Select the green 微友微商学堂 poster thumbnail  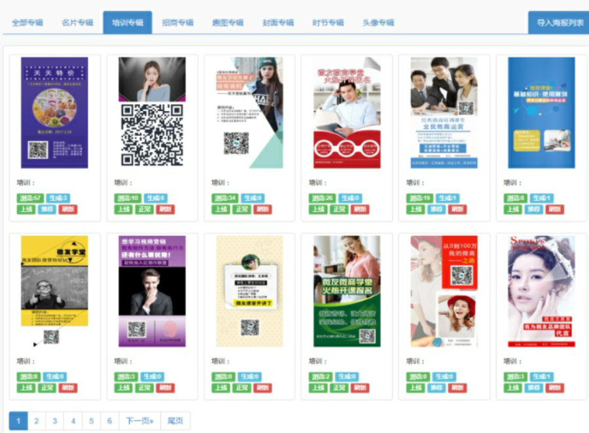pos(347,291)
